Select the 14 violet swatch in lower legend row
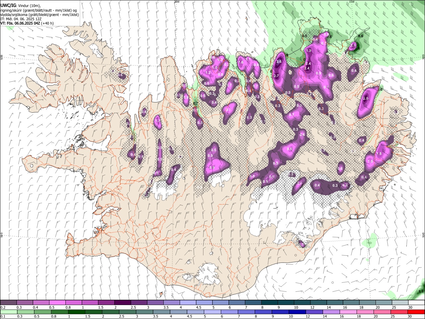425x319 pixels. pos(331,312)
